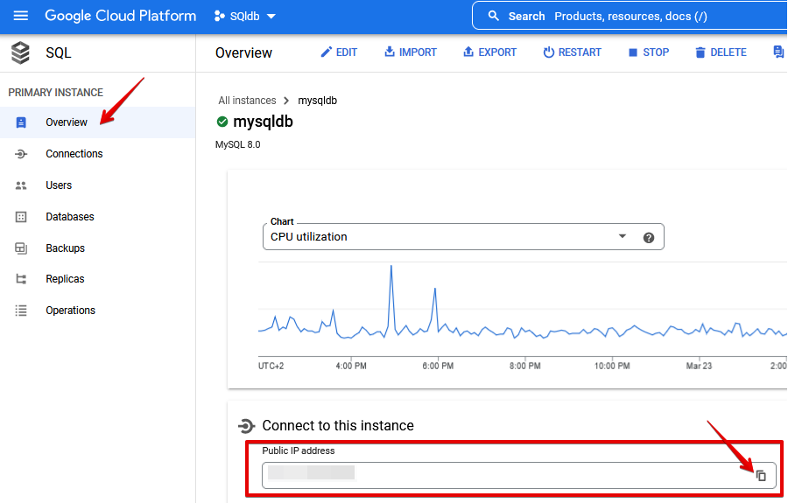The height and width of the screenshot is (503, 788).
Task: Click the Replicas branch icon
Action: click(x=21, y=279)
